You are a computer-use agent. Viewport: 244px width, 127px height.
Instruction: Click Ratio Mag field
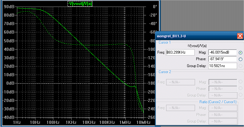pyautogui.click(x=223, y=108)
